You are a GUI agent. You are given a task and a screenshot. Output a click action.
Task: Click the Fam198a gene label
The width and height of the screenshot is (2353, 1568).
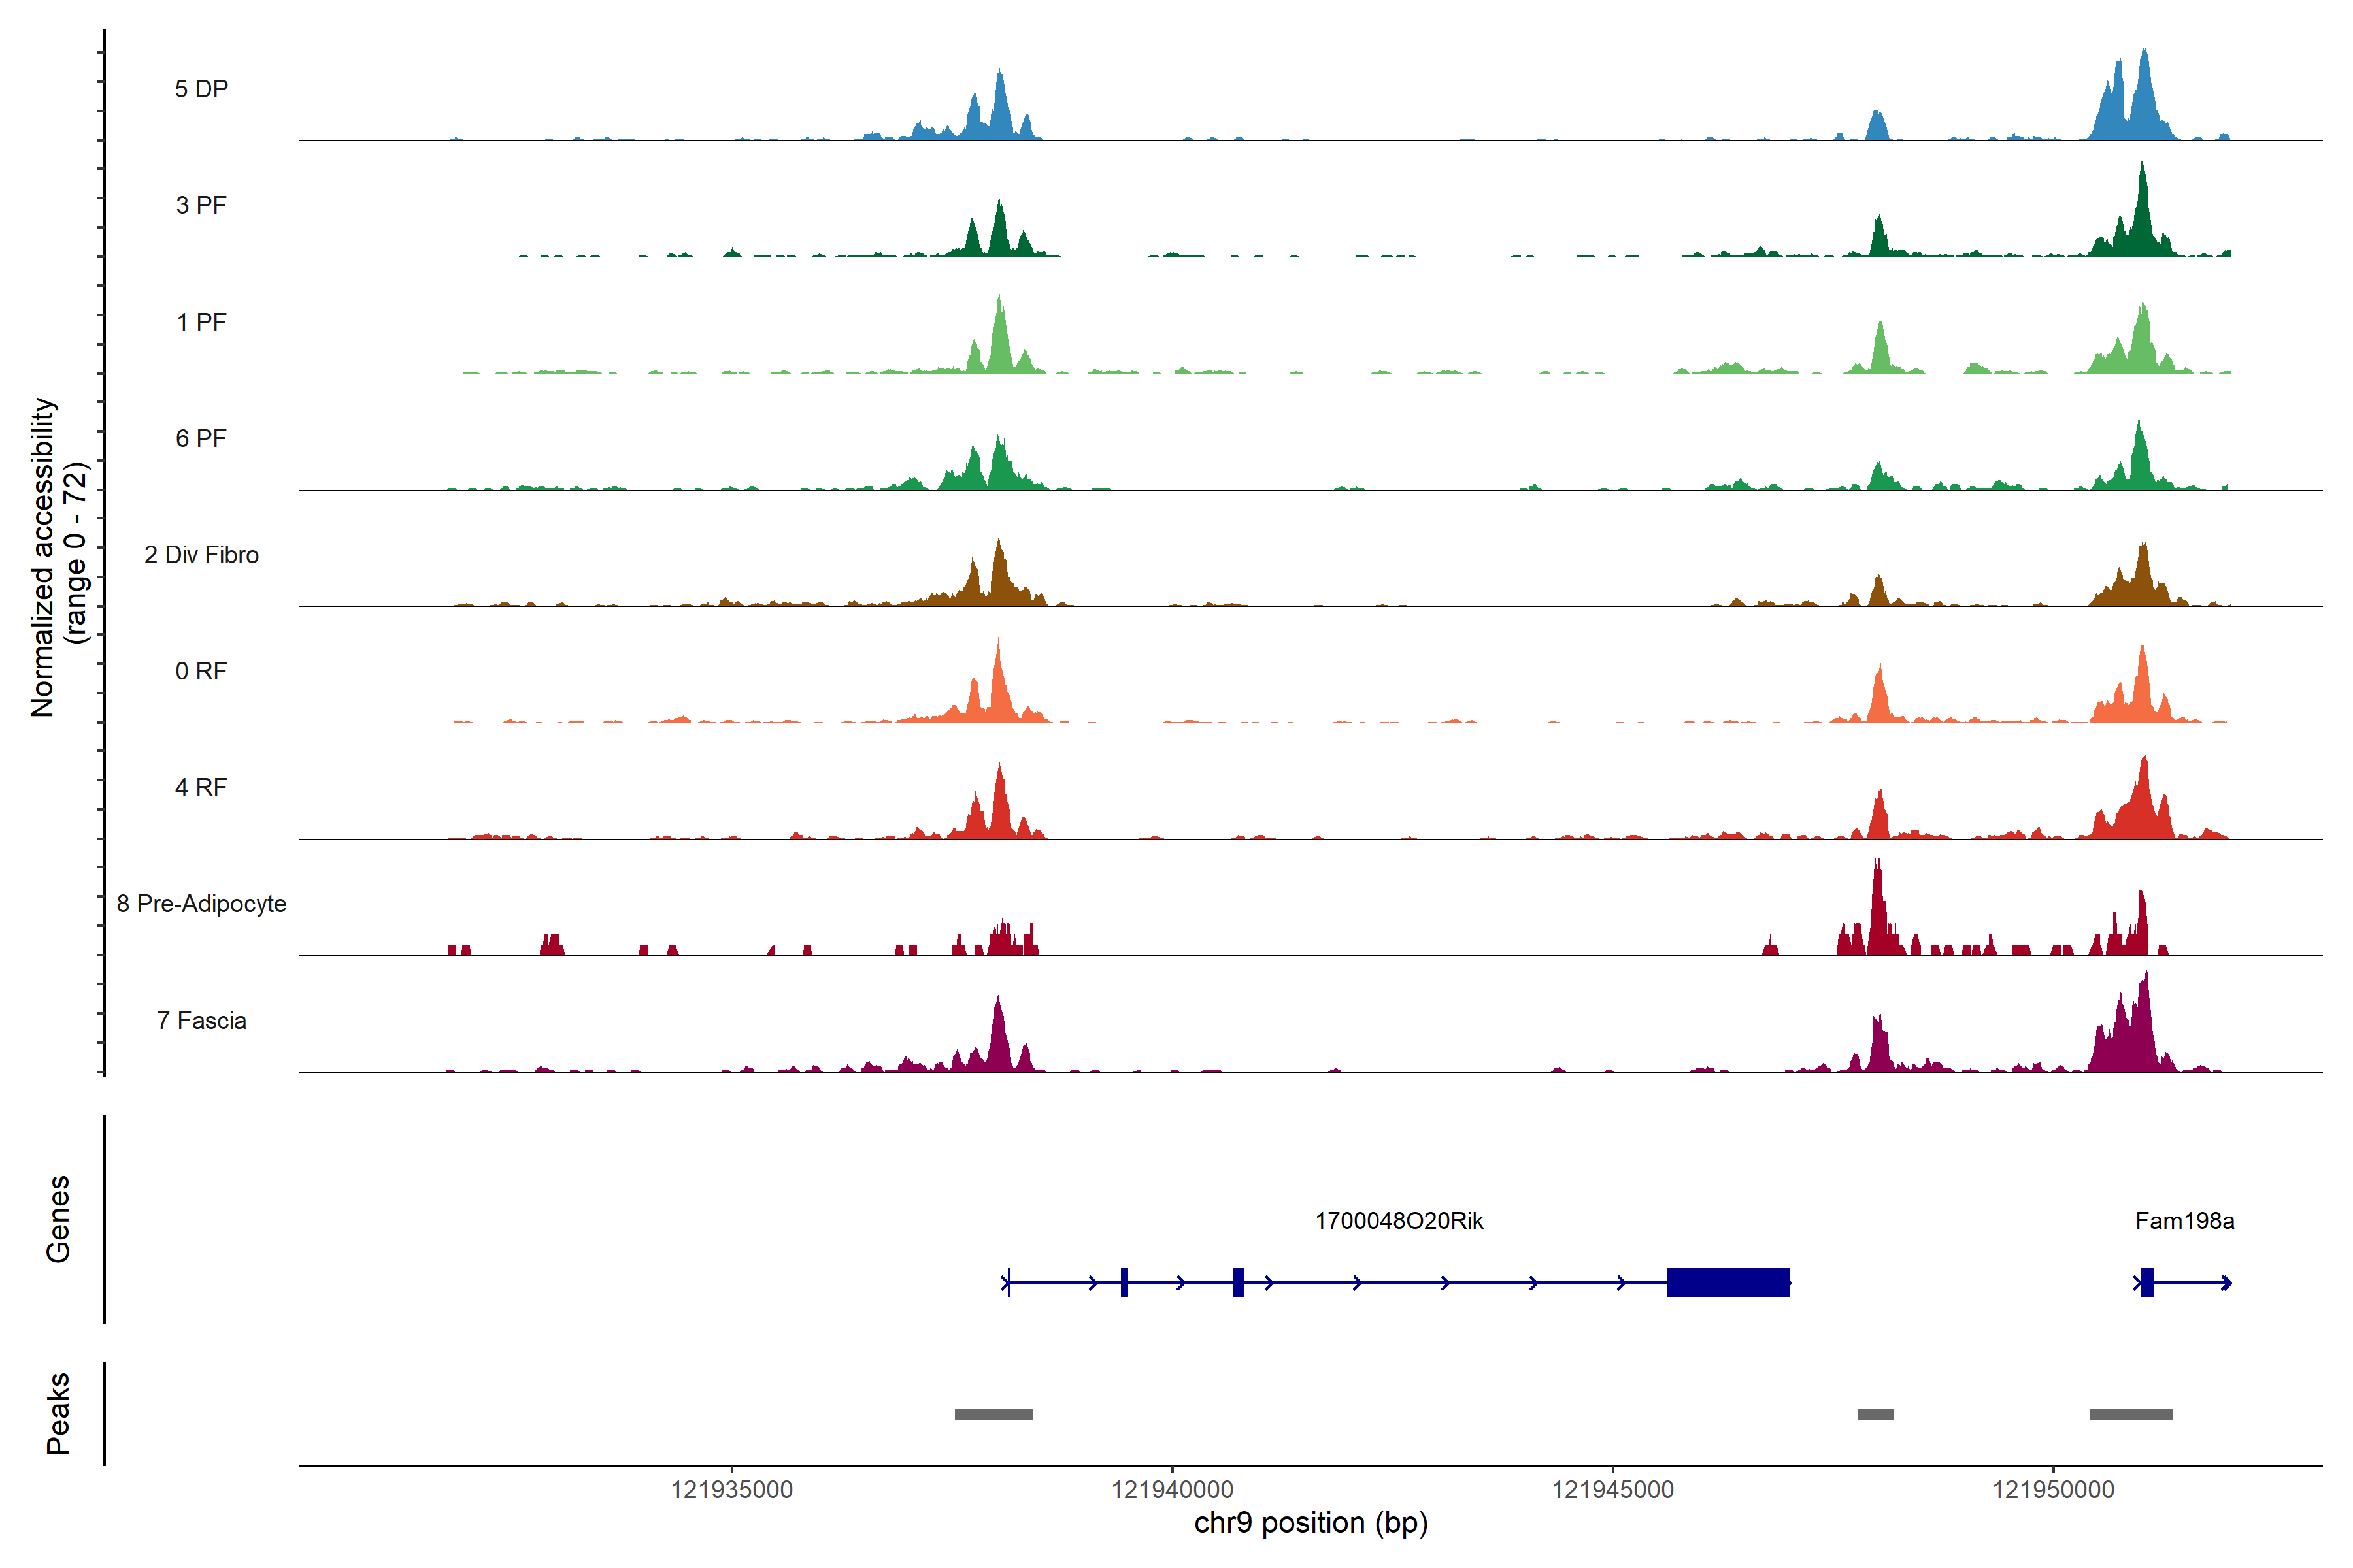click(x=2184, y=1220)
